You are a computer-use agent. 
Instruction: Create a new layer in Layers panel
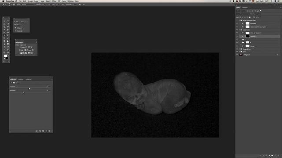[275, 155]
